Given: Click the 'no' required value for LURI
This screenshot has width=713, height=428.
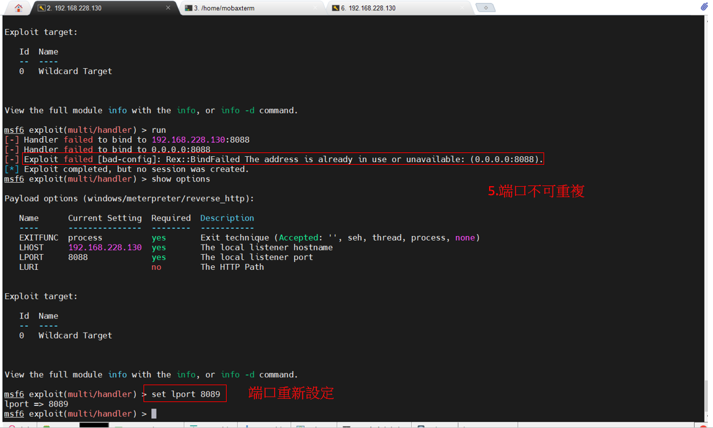Looking at the screenshot, I should pyautogui.click(x=156, y=267).
